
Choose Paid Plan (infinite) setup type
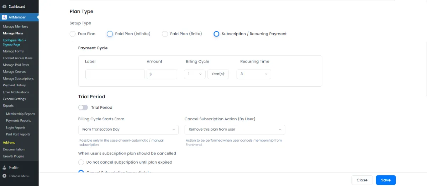(110, 34)
